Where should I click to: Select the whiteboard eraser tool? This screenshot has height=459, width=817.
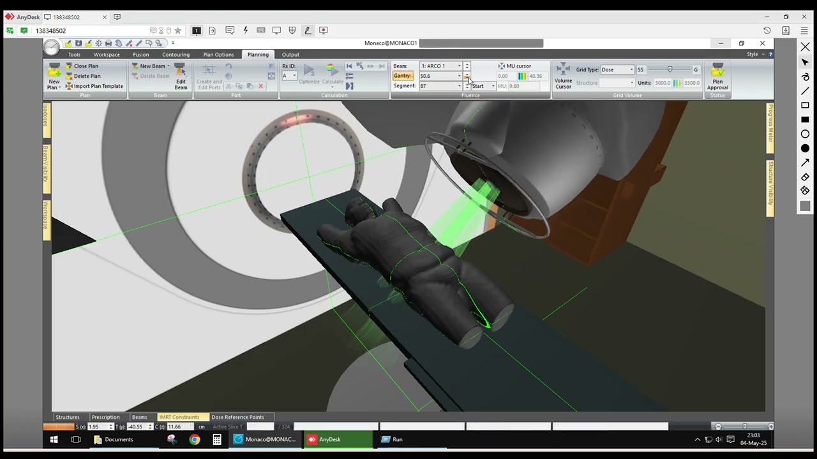805,177
